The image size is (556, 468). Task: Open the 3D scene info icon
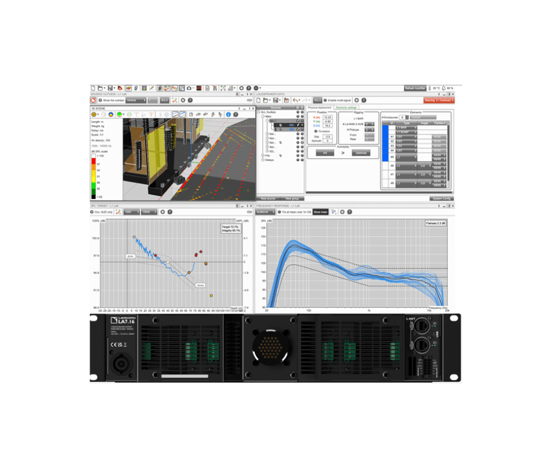pyautogui.click(x=228, y=115)
